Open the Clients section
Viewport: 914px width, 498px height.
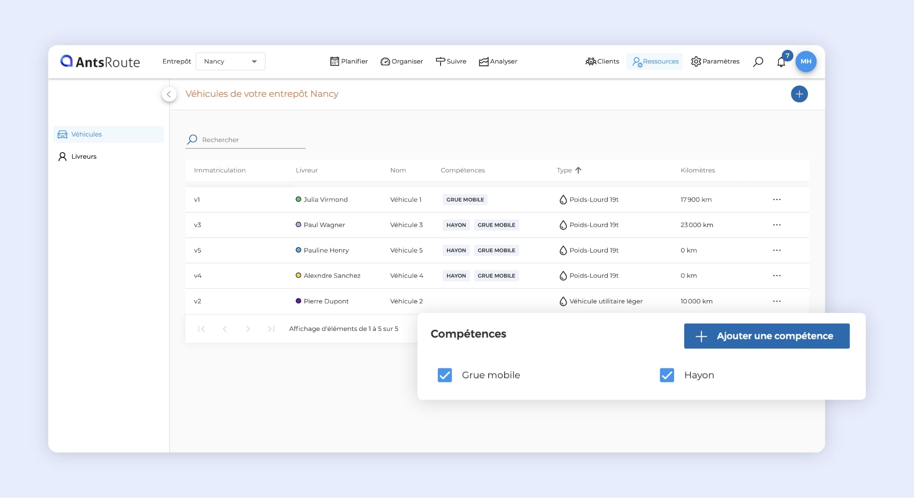(x=602, y=61)
